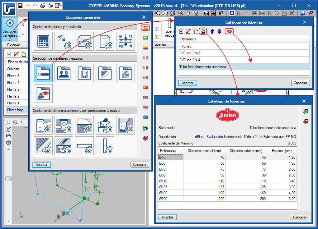Click the Jimten import icon in catalogue toolbar
The image size is (318, 229).
[x=229, y=31]
